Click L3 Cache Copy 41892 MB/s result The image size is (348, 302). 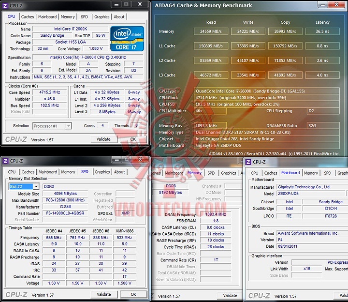pos(285,75)
